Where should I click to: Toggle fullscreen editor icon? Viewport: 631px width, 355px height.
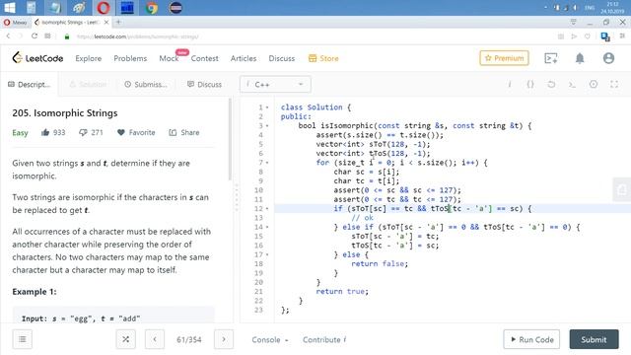pyautogui.click(x=614, y=85)
